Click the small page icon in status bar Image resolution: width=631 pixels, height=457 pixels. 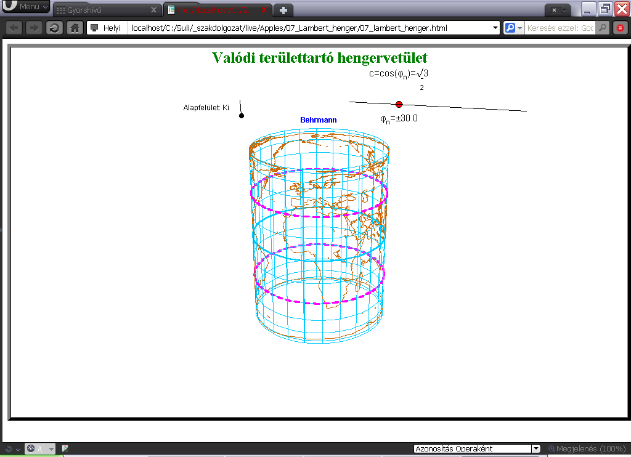tap(65, 448)
